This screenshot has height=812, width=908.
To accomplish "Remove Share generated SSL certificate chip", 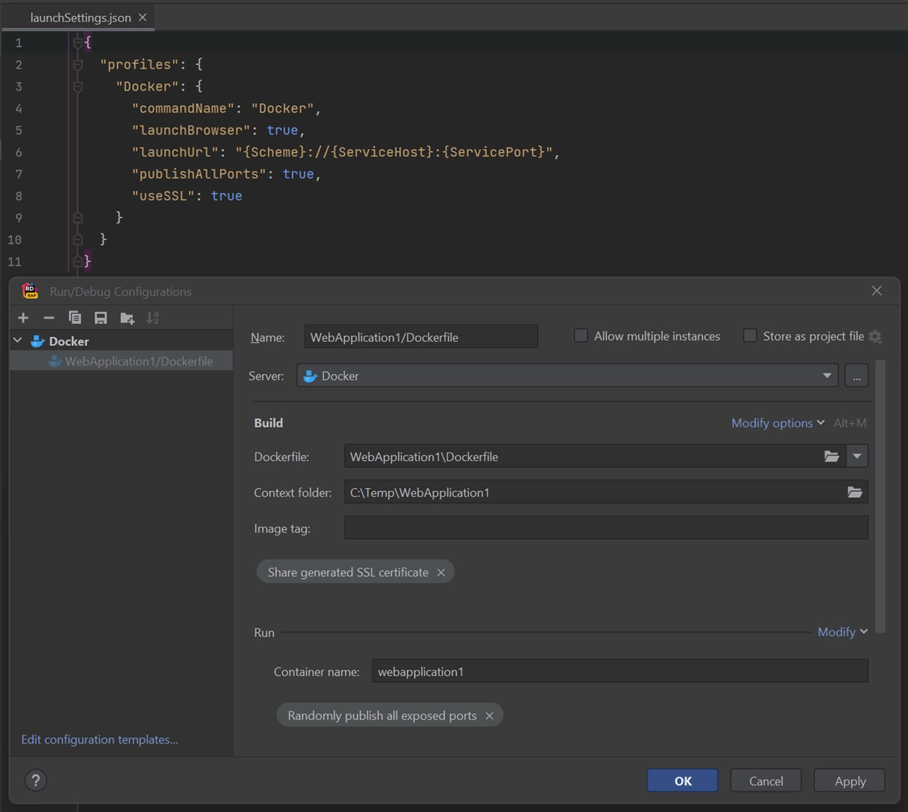I will pos(441,572).
